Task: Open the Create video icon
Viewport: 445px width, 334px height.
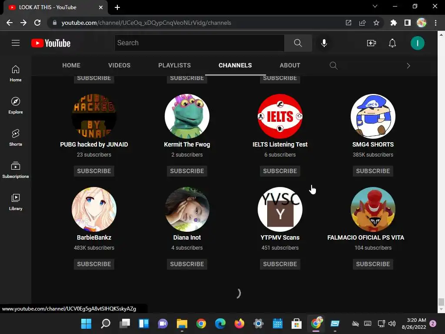Action: [x=371, y=43]
